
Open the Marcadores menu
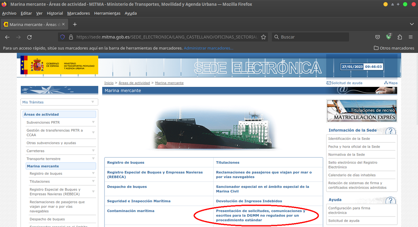pyautogui.click(x=78, y=13)
